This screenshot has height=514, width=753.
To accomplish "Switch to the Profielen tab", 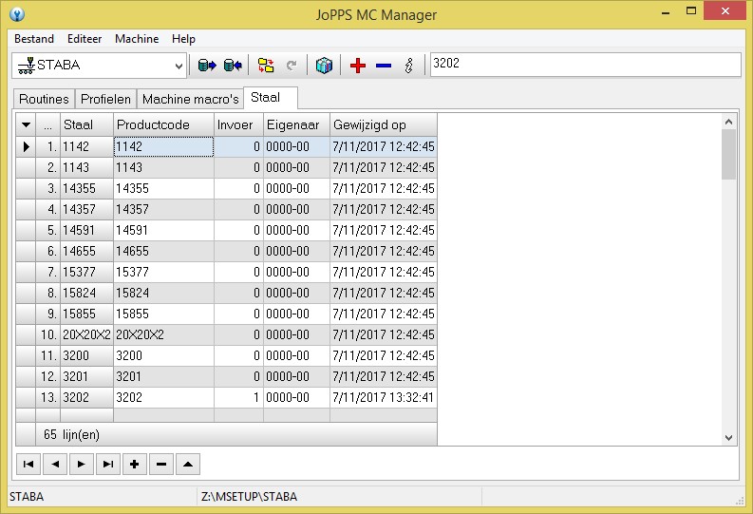I will (x=105, y=99).
